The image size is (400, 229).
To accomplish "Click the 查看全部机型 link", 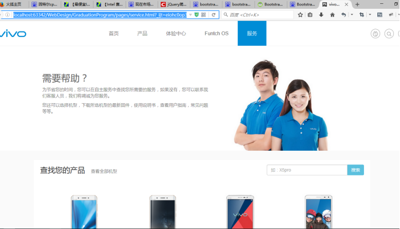I will [104, 171].
